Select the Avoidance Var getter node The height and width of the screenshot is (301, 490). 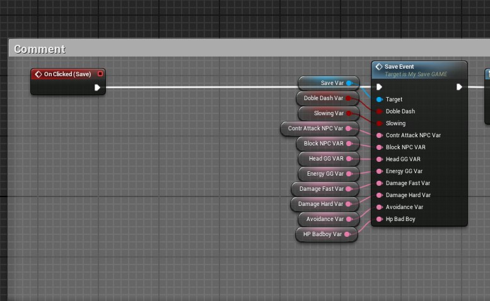(x=329, y=219)
